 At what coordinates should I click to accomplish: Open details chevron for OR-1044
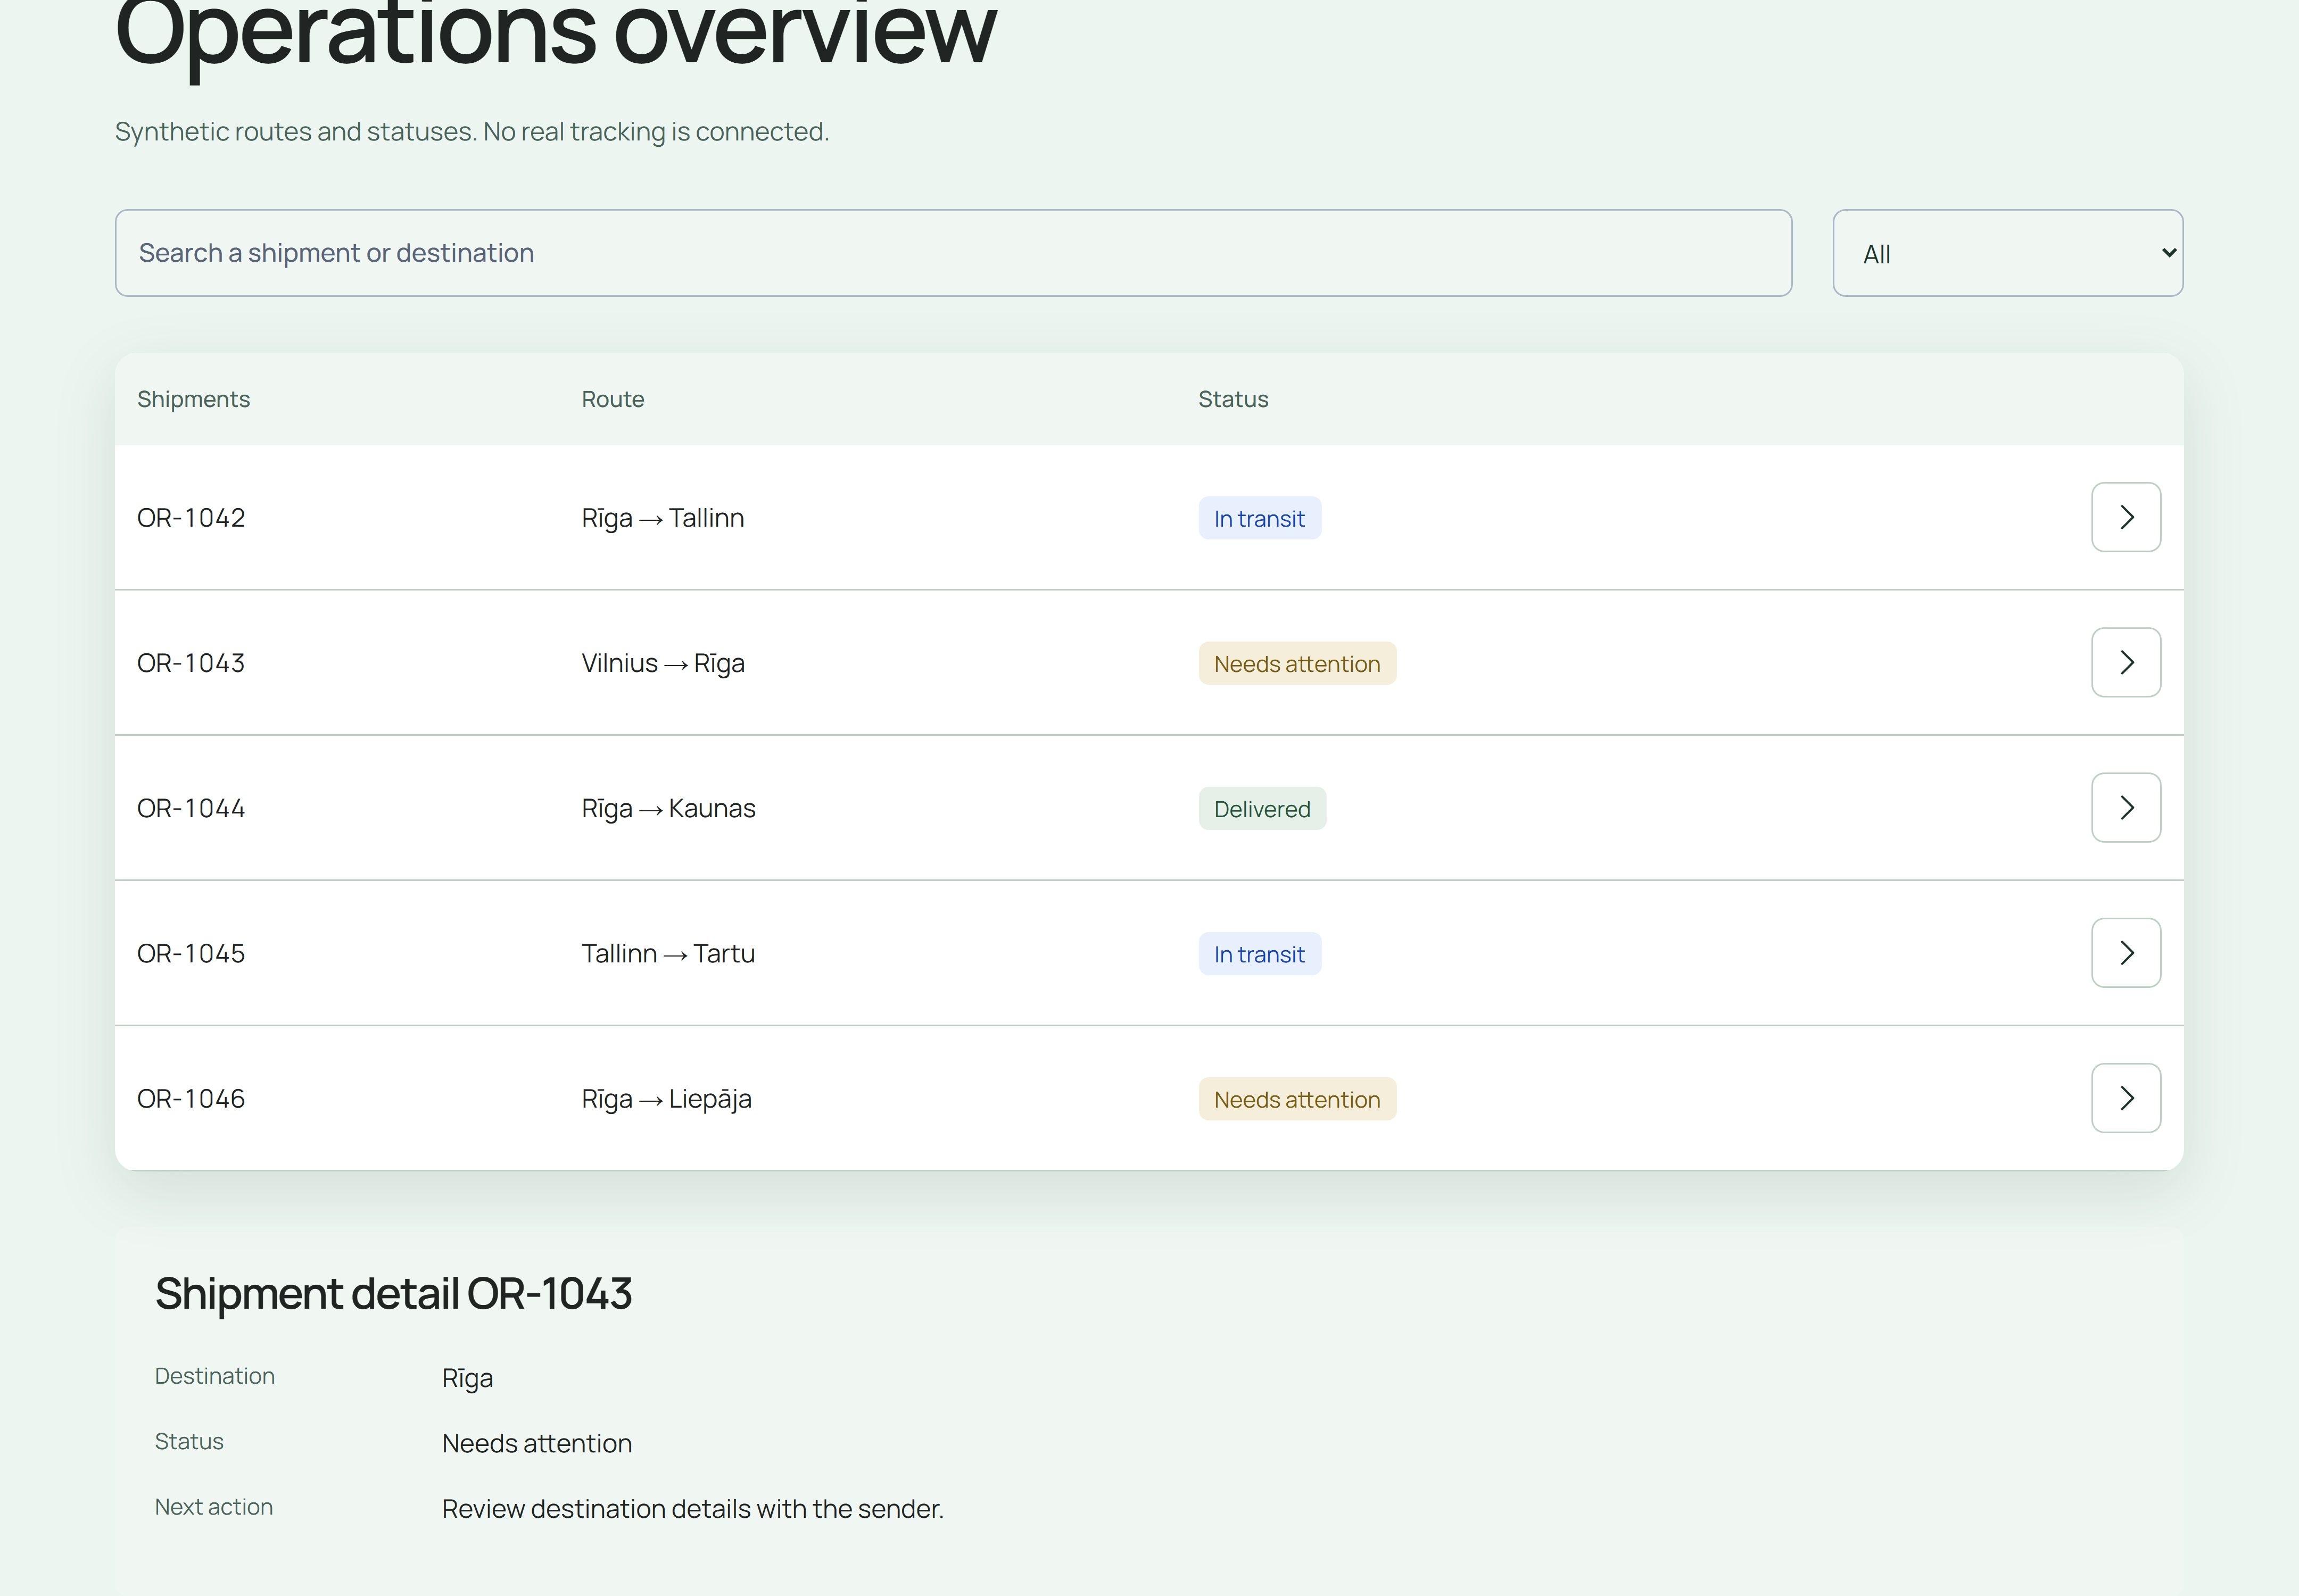[2126, 807]
